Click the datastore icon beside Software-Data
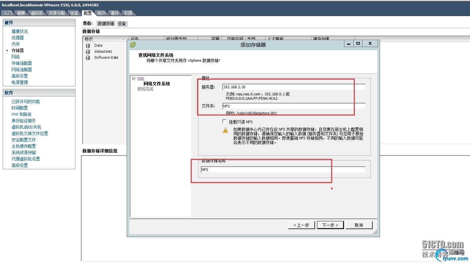This screenshot has width=470, height=264. 88,57
